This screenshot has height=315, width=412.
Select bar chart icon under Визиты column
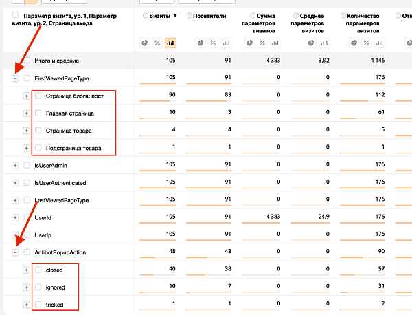pyautogui.click(x=170, y=43)
